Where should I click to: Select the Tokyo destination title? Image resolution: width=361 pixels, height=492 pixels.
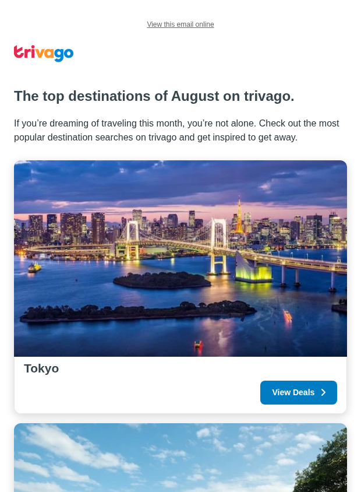tap(41, 368)
